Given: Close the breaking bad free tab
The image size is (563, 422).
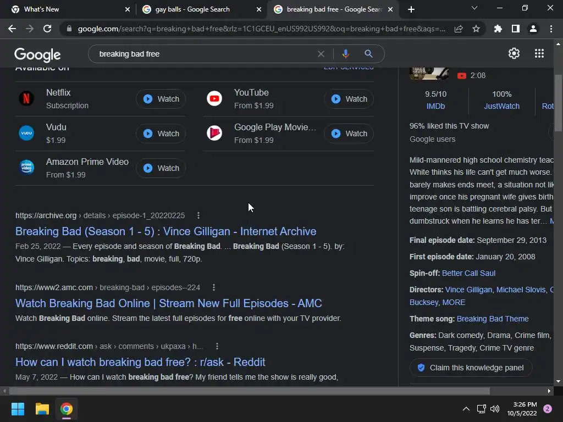Looking at the screenshot, I should 391,9.
